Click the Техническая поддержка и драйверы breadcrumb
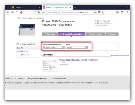Viewport: 135px width, 105px height. tap(31, 18)
